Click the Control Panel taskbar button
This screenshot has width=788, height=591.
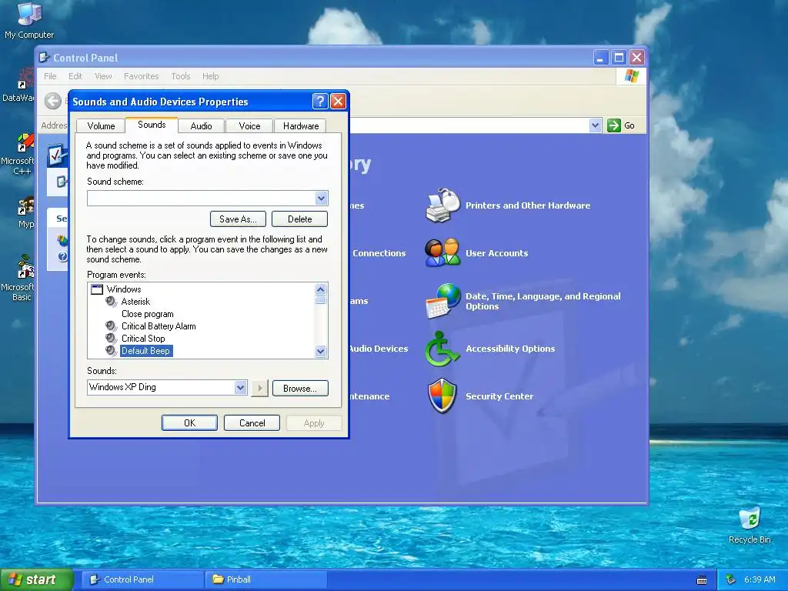[x=142, y=579]
